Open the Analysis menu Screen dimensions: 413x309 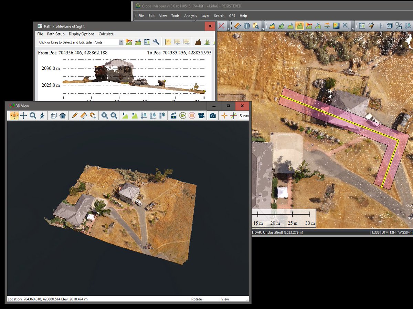(x=190, y=16)
